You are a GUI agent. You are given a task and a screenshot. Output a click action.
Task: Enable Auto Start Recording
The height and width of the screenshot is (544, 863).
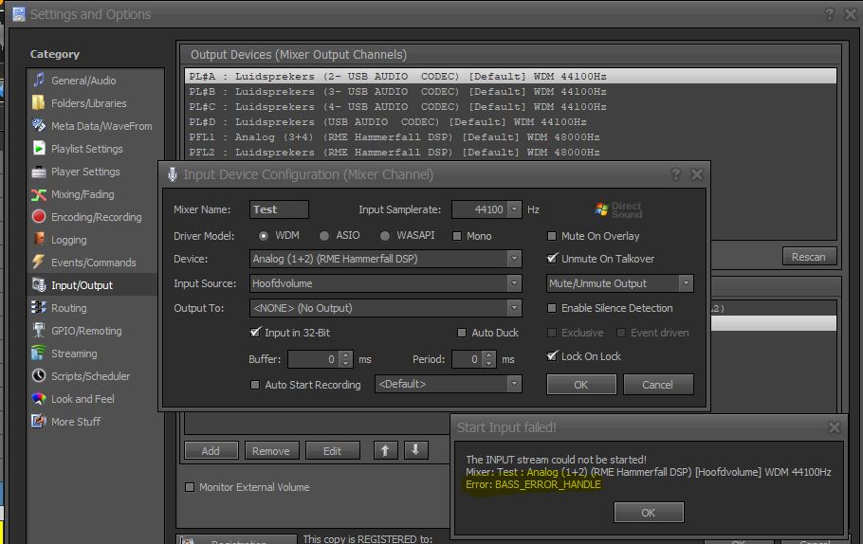click(255, 385)
